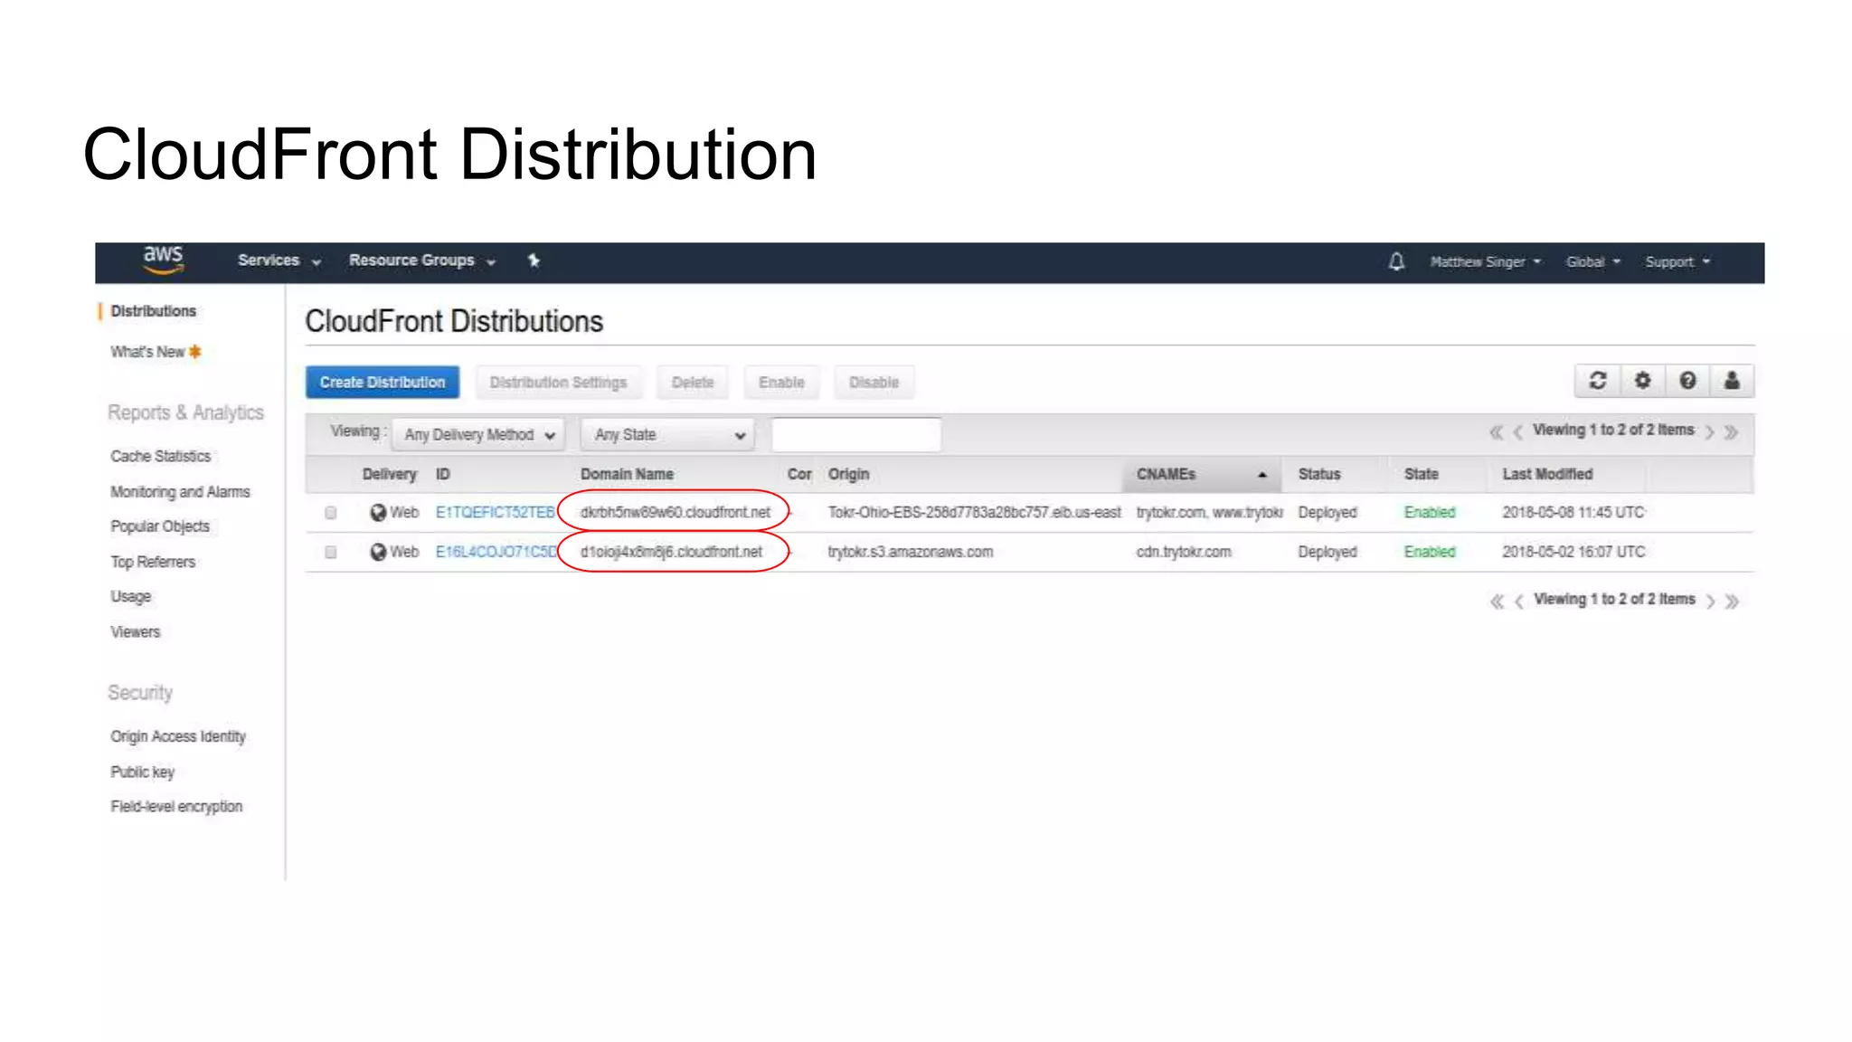Expand the Resource Groups dropdown
The image size is (1852, 1042).
[422, 260]
